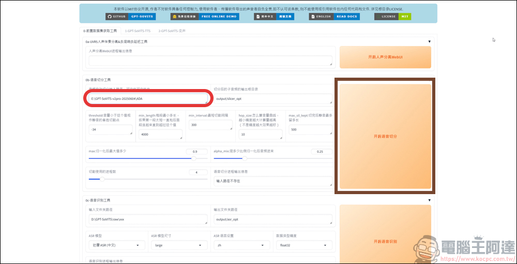
Task: Adjust the alpha_mix slider handle
Action: tap(245, 158)
